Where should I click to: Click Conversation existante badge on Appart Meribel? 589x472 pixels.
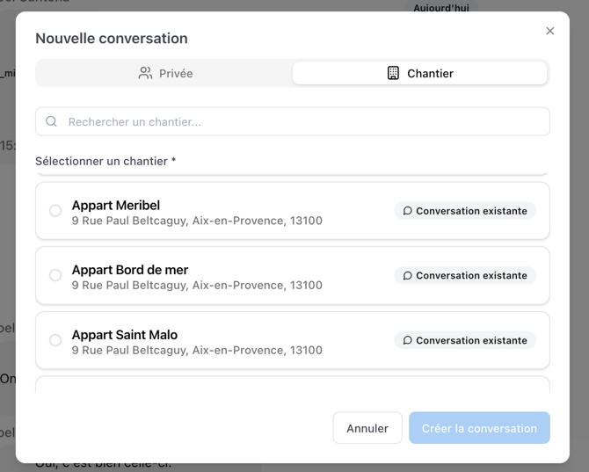[x=465, y=211]
